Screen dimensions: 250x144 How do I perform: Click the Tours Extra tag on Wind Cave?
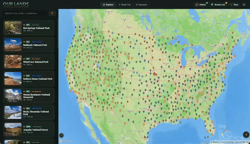(x=36, y=59)
